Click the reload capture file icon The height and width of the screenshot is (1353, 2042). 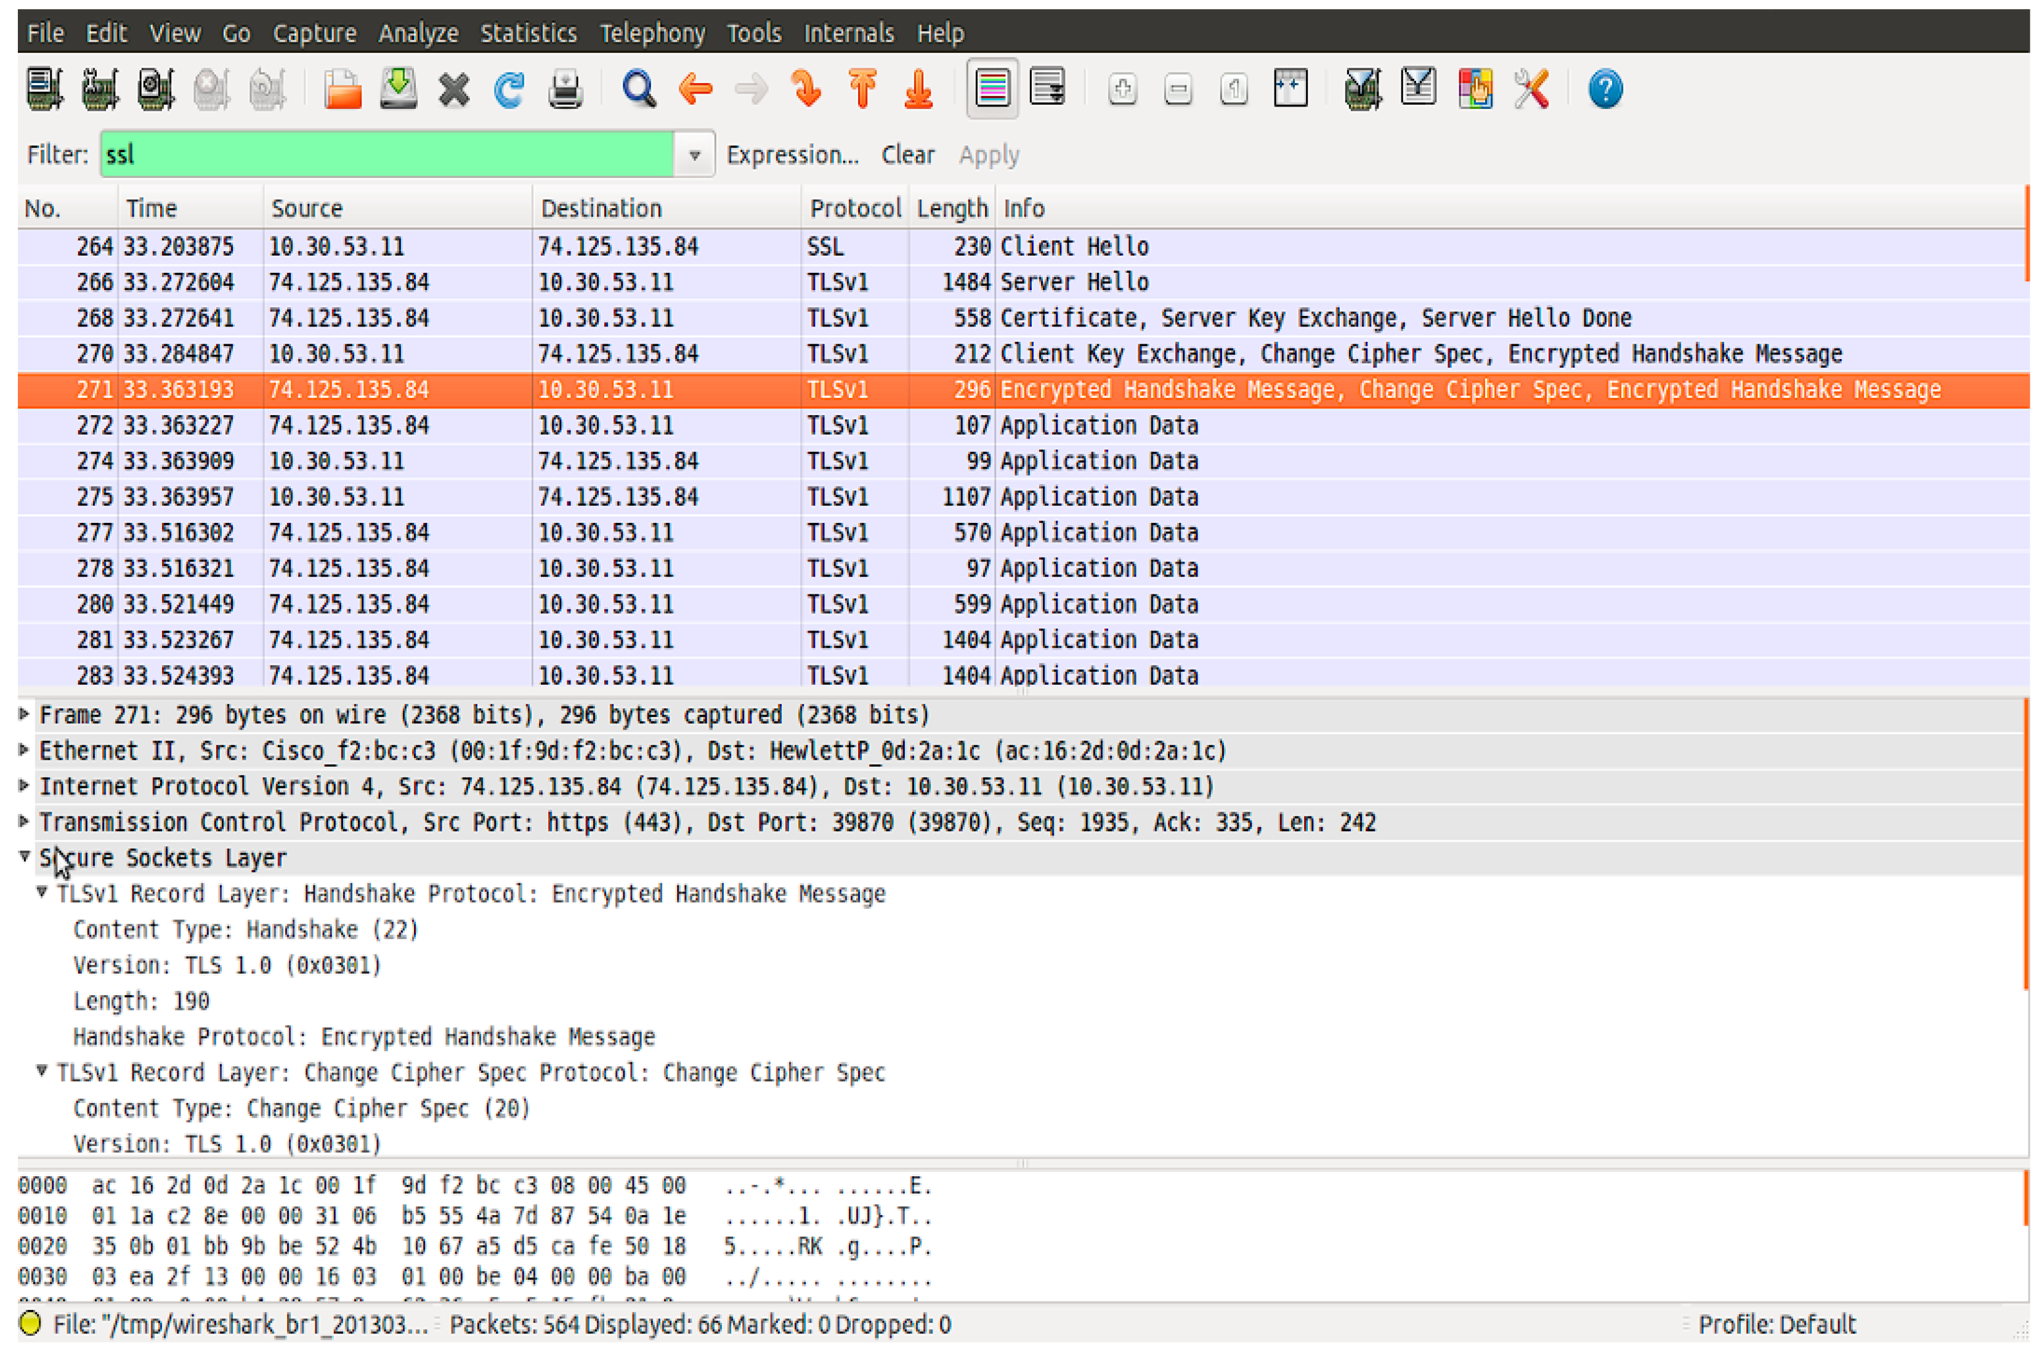[x=509, y=89]
